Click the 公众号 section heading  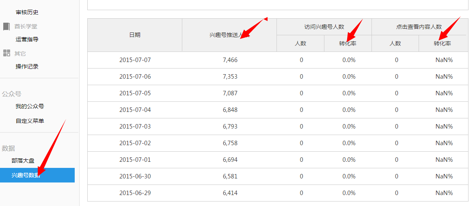click(x=12, y=94)
